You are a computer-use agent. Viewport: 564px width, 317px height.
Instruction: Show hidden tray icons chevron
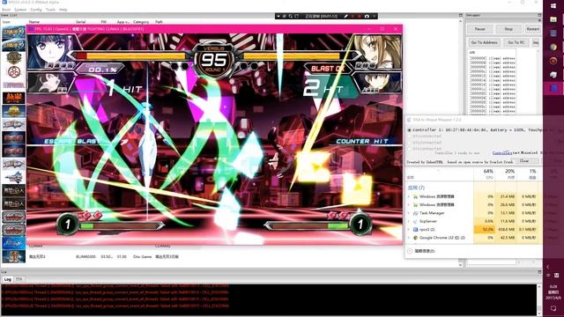548,267
